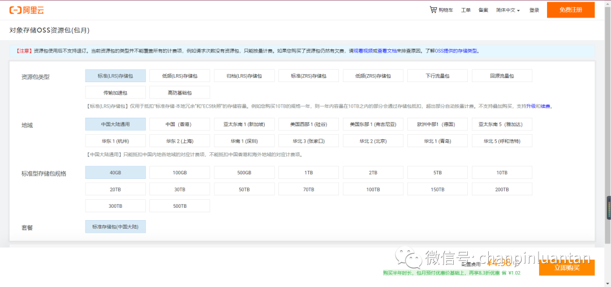This screenshot has width=611, height=287.
Task: Open the 查看文档 link in the notice
Action: 388,51
